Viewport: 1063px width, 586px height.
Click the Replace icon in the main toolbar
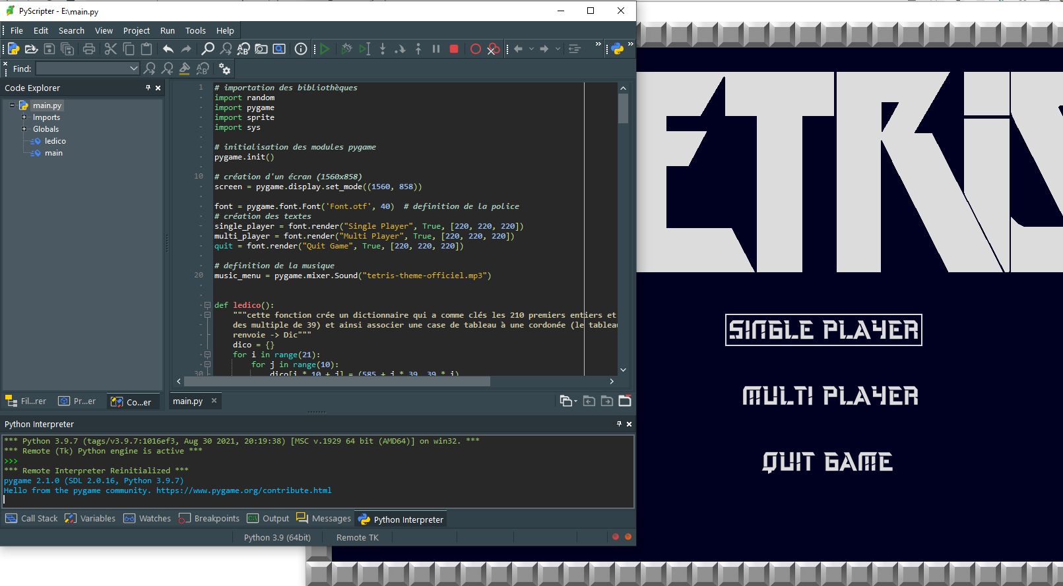[x=243, y=49]
